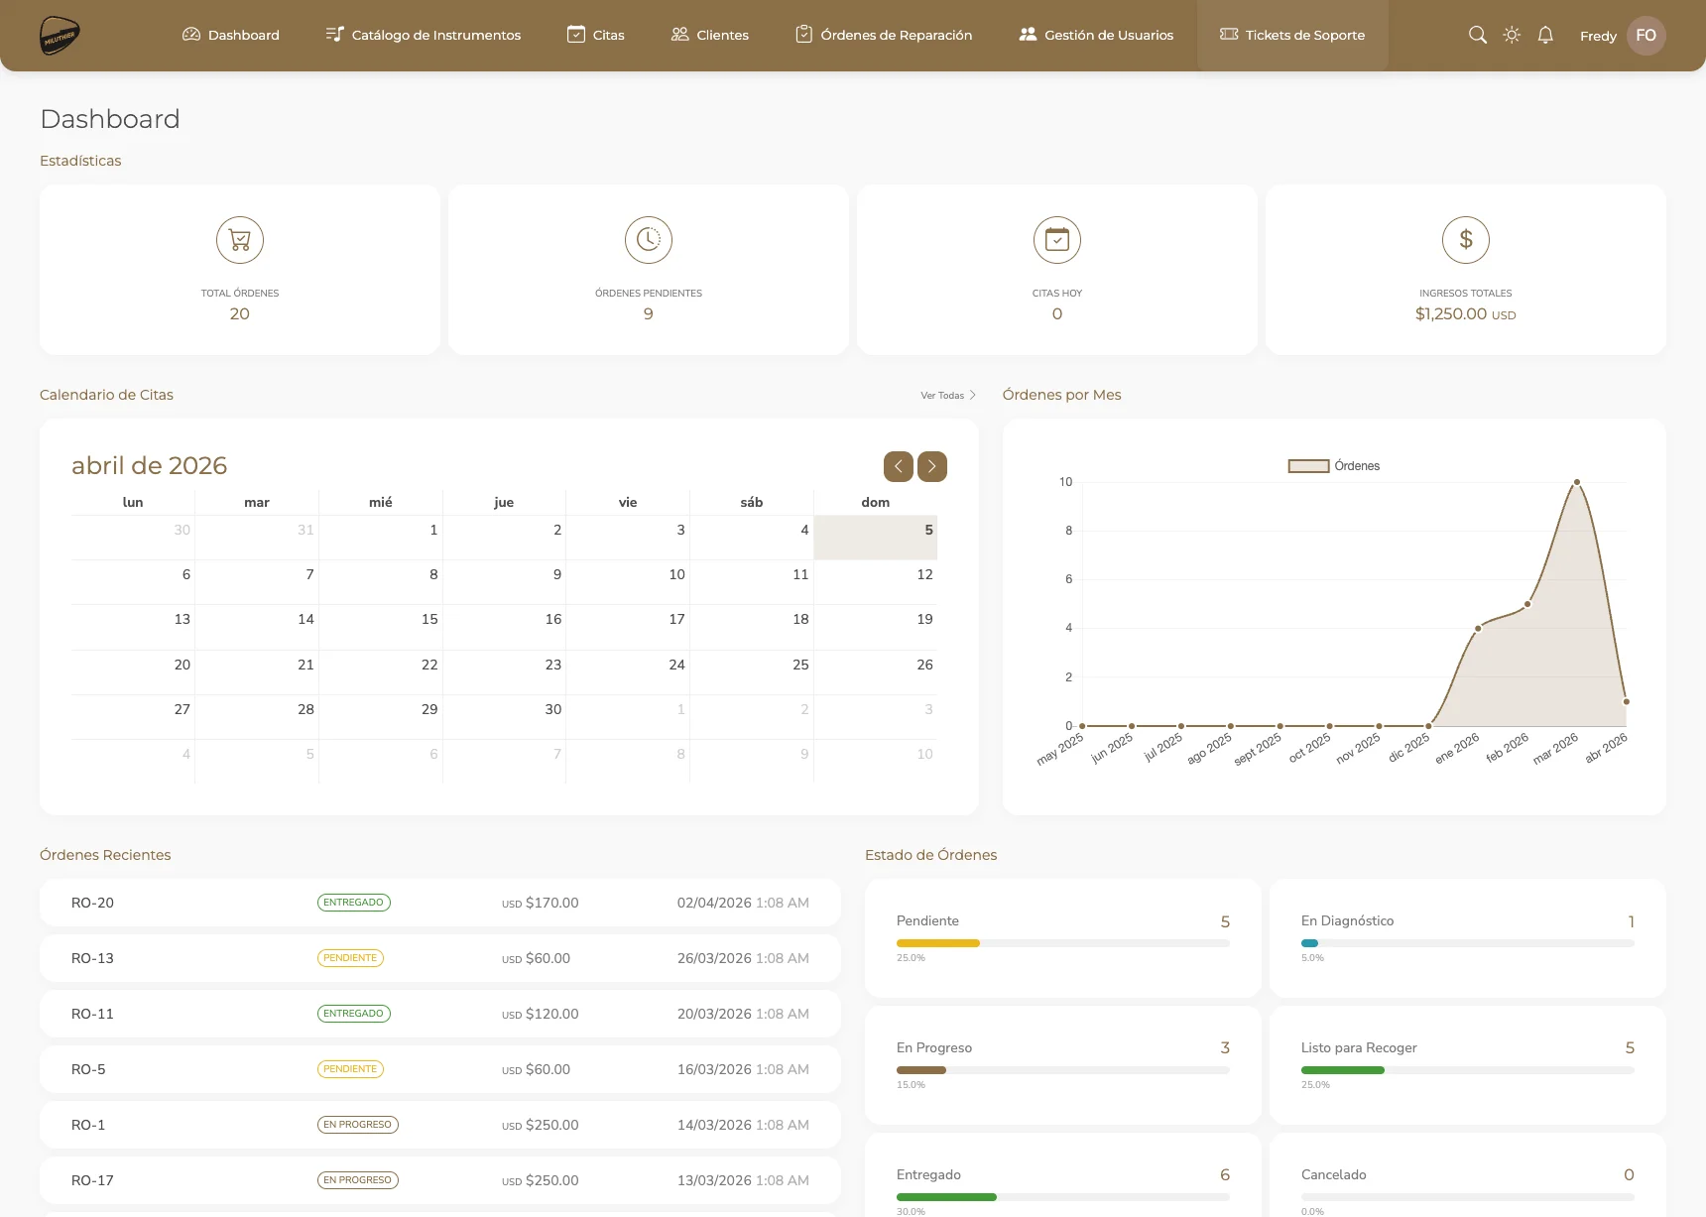
Task: Navigate to Gestión de Usuarios
Action: pyautogui.click(x=1096, y=35)
